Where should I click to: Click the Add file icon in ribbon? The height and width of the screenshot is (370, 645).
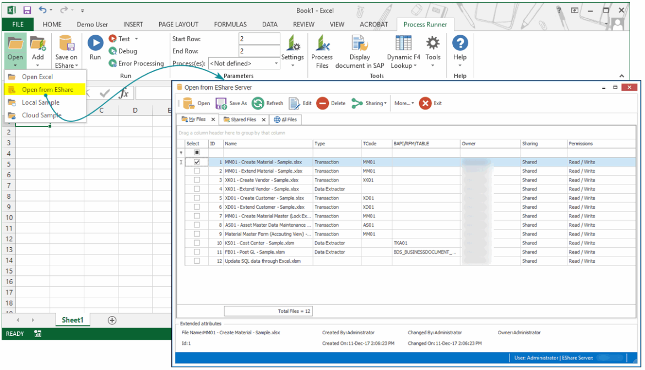(38, 43)
